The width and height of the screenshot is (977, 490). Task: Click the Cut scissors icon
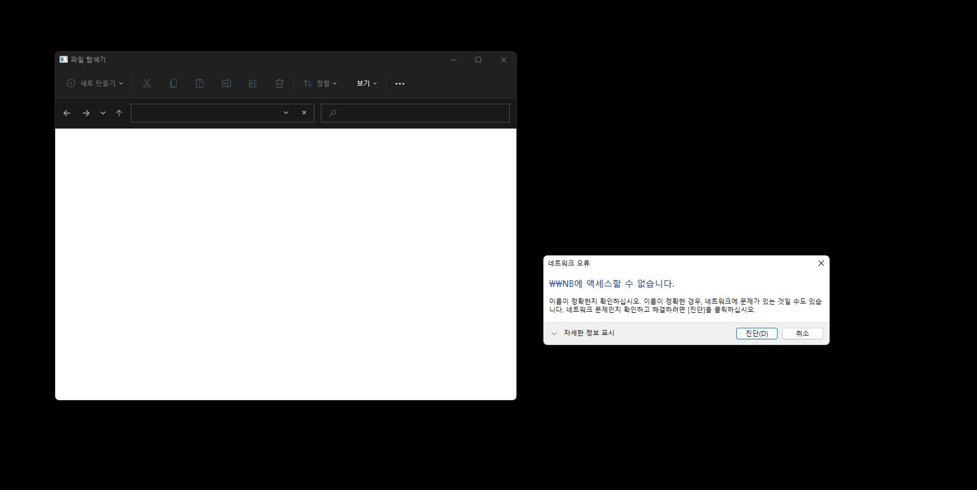(147, 83)
